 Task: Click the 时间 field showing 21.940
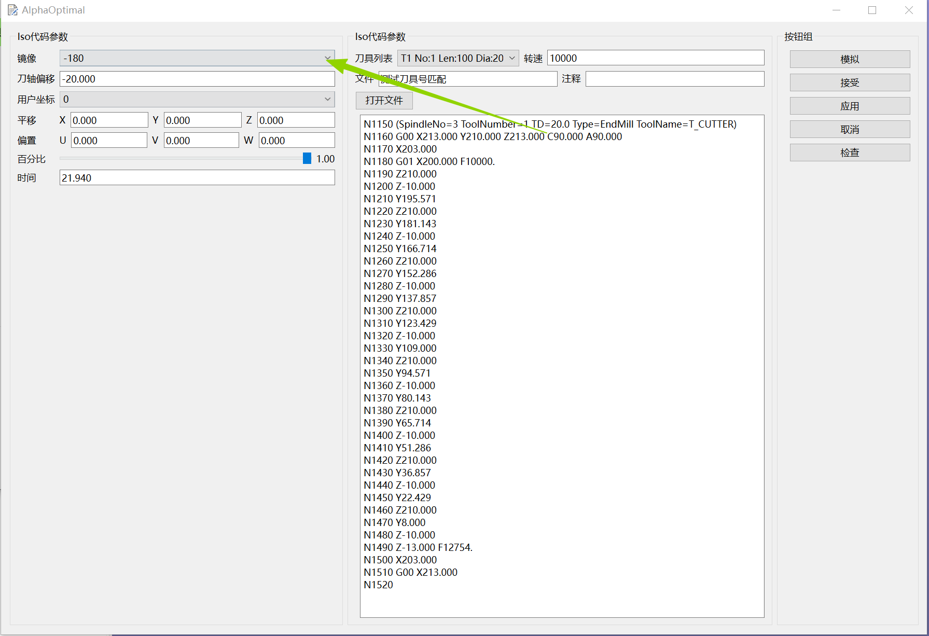(x=197, y=178)
